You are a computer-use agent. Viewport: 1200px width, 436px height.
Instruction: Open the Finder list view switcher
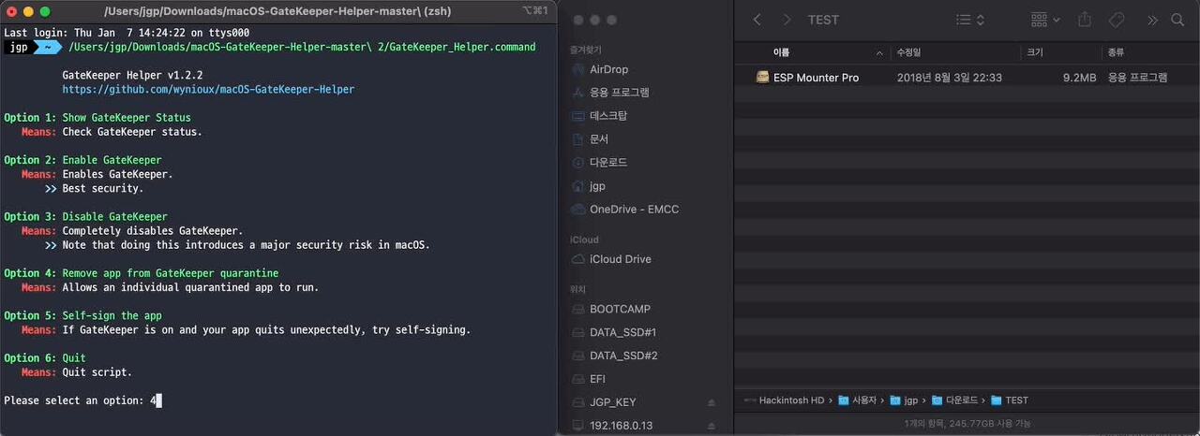pos(970,20)
